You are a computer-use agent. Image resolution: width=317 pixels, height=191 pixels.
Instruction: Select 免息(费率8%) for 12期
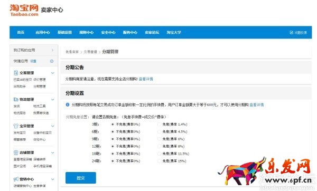click(x=159, y=146)
